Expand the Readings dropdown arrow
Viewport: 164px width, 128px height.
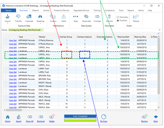41,23
